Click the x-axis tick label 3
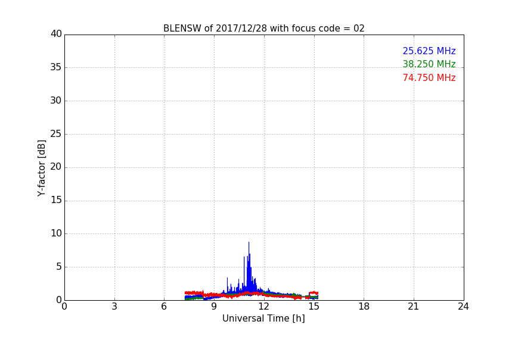 click(114, 307)
